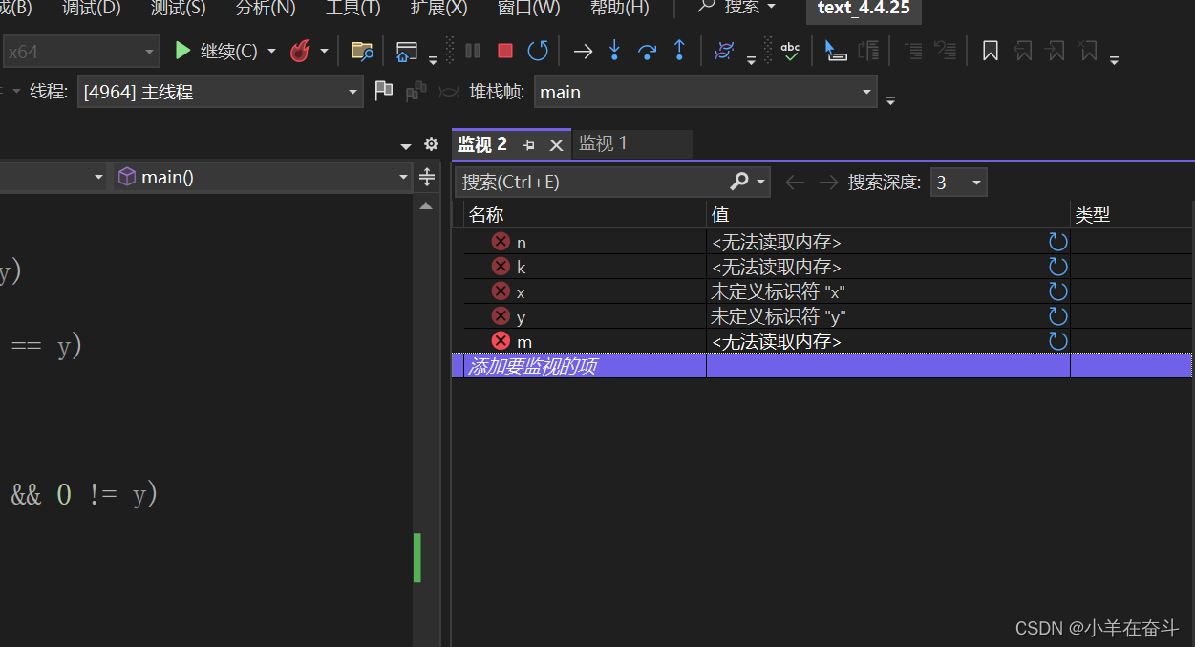Viewport: 1195px width, 647px height.
Task: Pin the 监视 2 window
Action: click(x=528, y=145)
